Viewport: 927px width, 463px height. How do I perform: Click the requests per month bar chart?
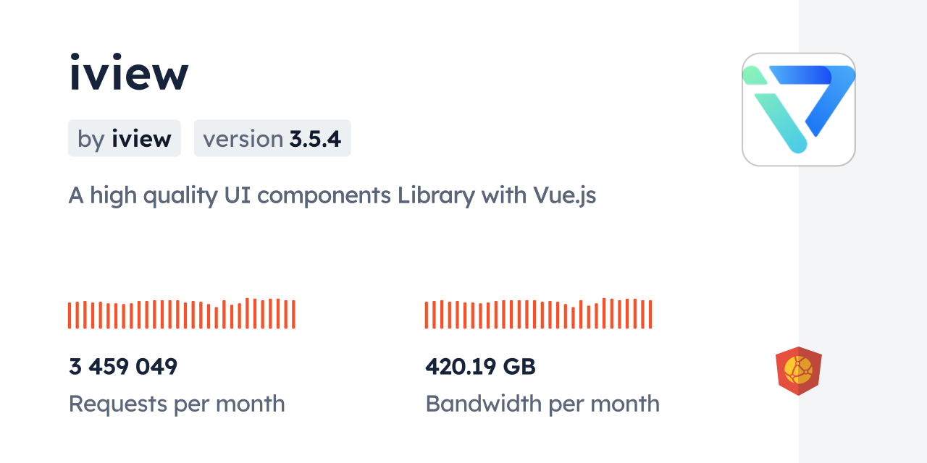tap(181, 315)
